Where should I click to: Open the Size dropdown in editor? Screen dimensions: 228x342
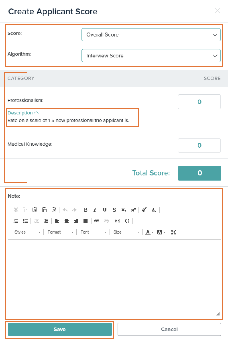tap(126, 232)
